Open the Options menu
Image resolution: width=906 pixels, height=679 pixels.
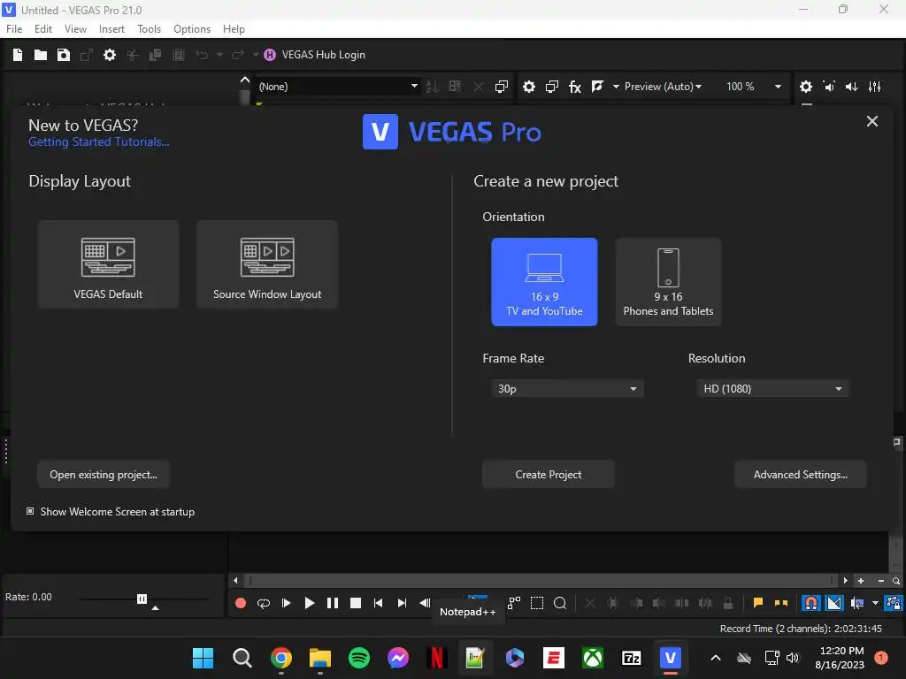[x=192, y=29]
